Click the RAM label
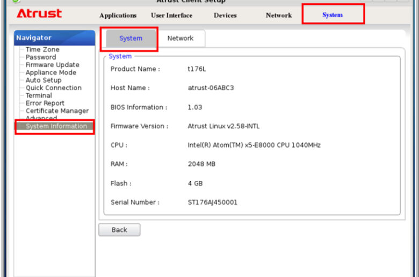Image resolution: width=419 pixels, height=277 pixels. tap(119, 164)
